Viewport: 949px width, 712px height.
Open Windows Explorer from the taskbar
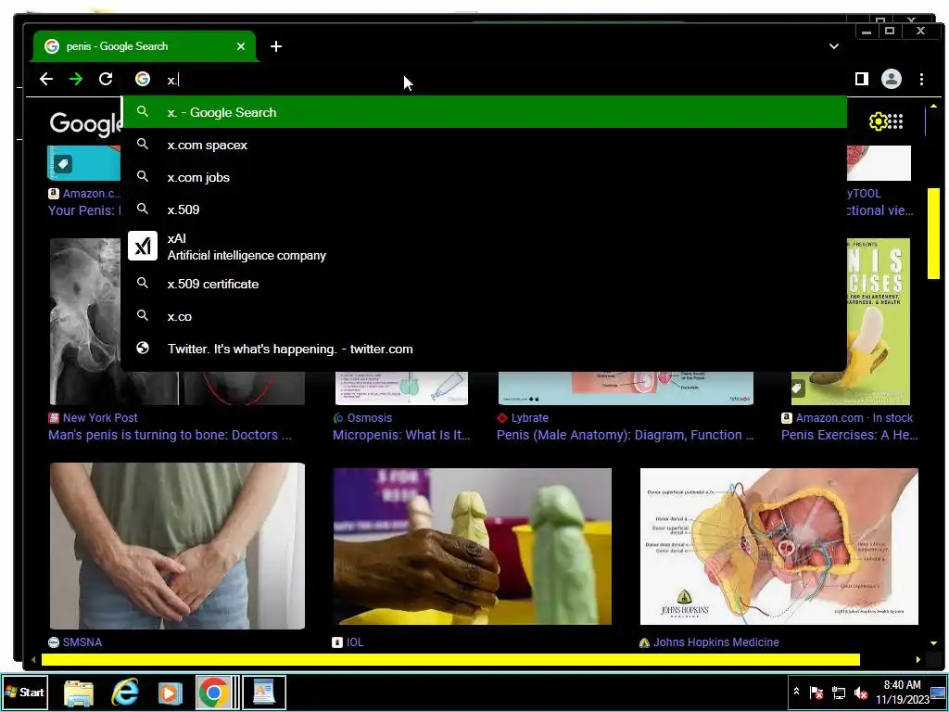coord(79,693)
